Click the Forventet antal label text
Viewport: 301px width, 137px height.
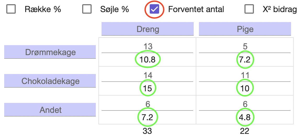point(196,9)
